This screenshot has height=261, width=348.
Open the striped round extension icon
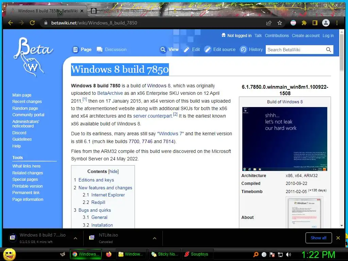coord(293,23)
